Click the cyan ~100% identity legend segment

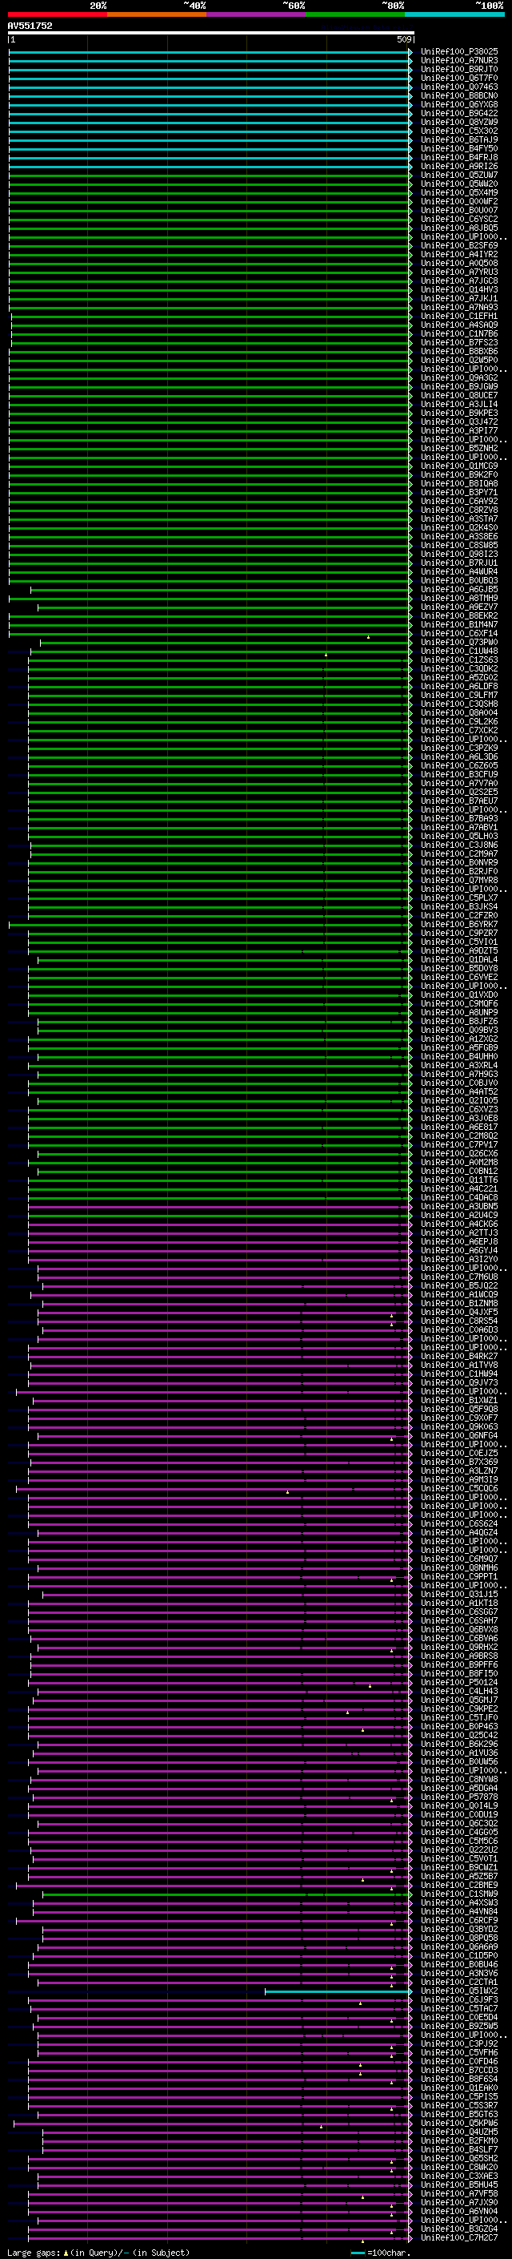(x=454, y=14)
